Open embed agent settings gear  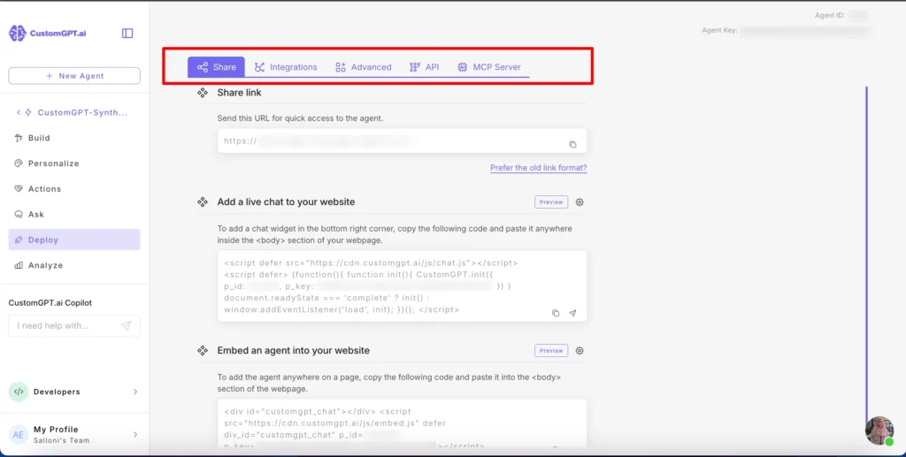pos(580,351)
